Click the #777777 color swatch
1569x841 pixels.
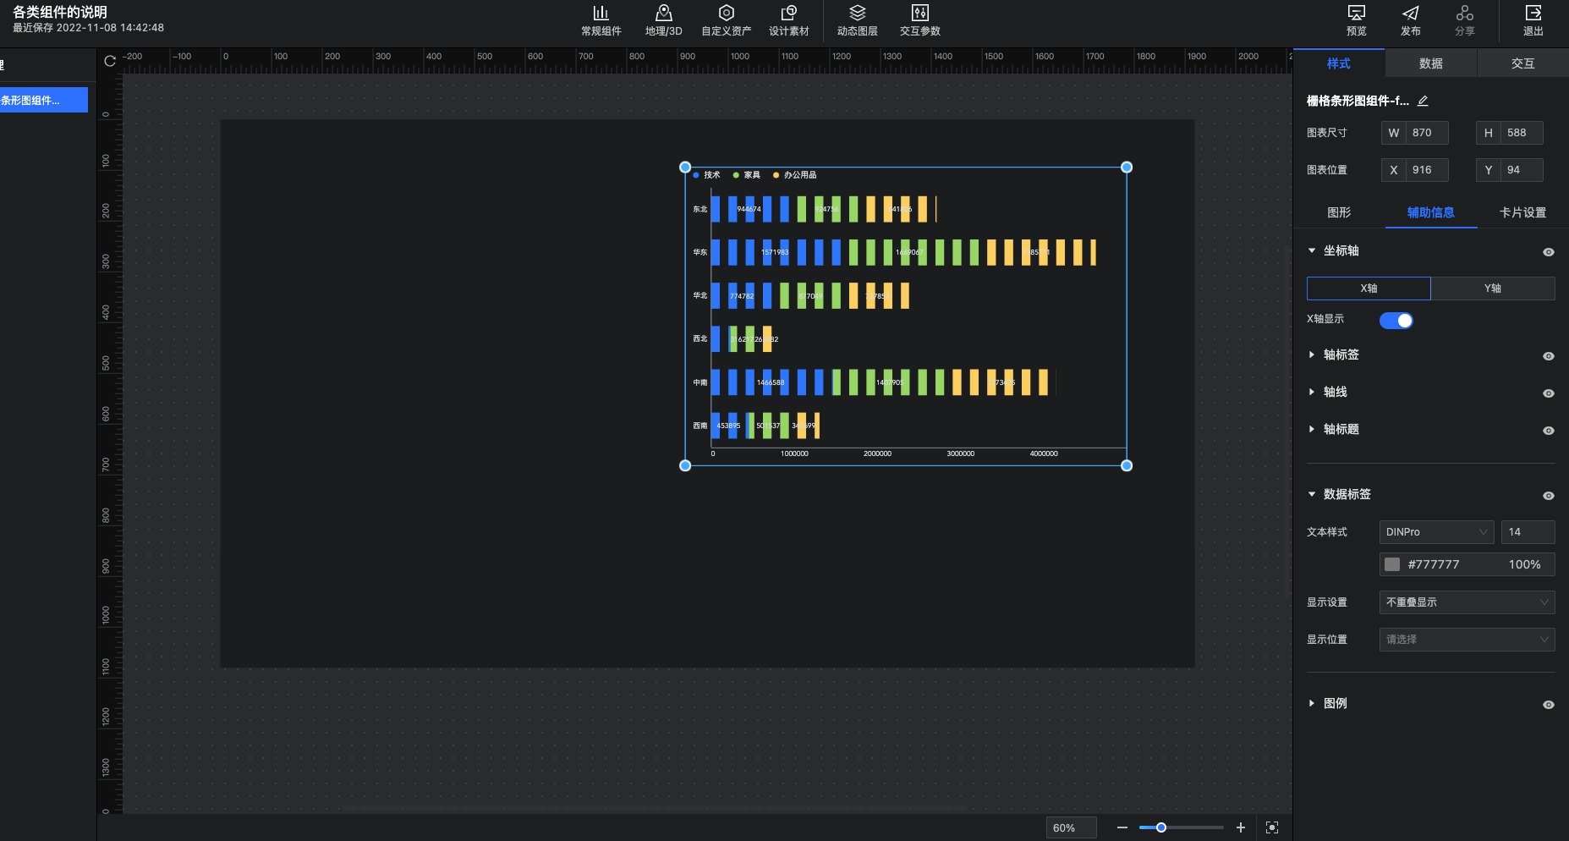(1391, 564)
